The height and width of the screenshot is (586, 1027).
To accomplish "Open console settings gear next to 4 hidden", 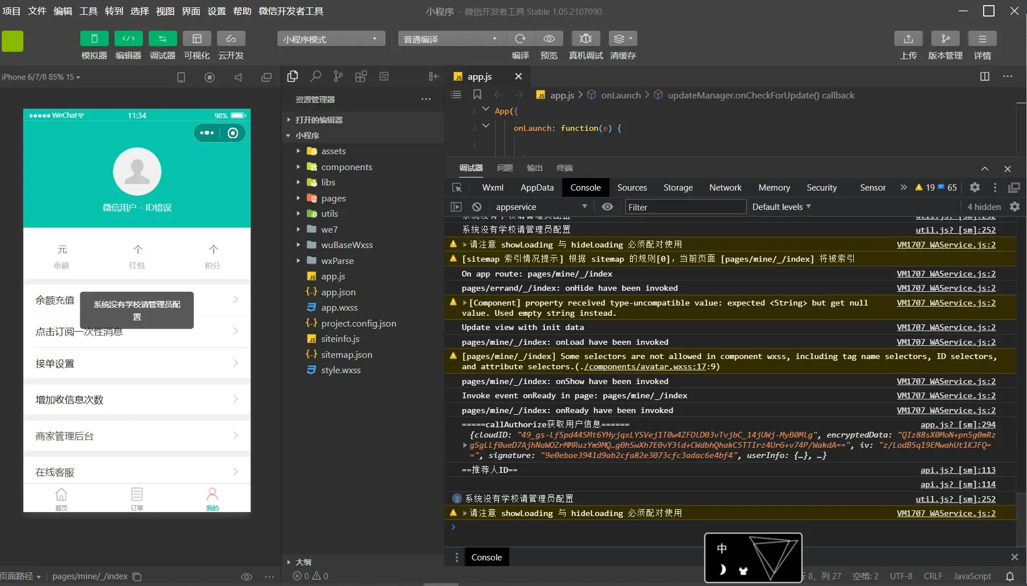I will 1014,207.
